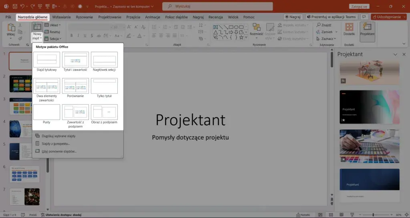Click the numbered list icon
The image size is (410, 218).
(x=165, y=27)
